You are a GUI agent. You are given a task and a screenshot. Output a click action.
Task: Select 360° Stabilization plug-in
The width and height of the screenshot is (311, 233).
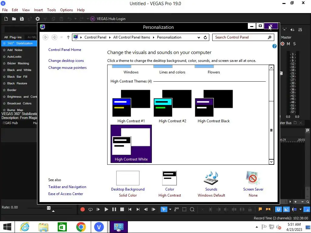tap(19, 43)
